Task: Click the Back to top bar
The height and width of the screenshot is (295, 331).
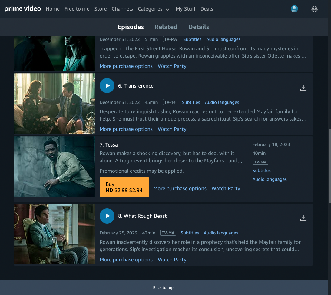Action: point(163,287)
